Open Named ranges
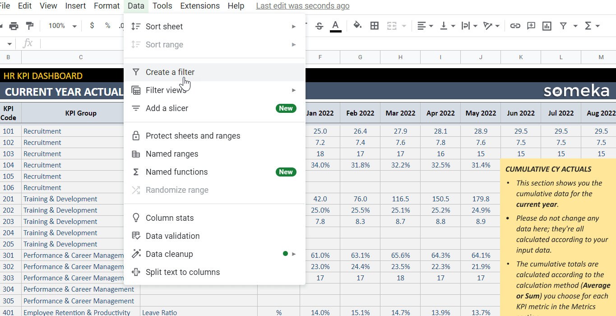The height and width of the screenshot is (316, 616). (x=214, y=154)
